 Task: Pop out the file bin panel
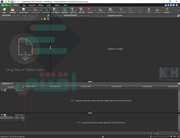48,15
